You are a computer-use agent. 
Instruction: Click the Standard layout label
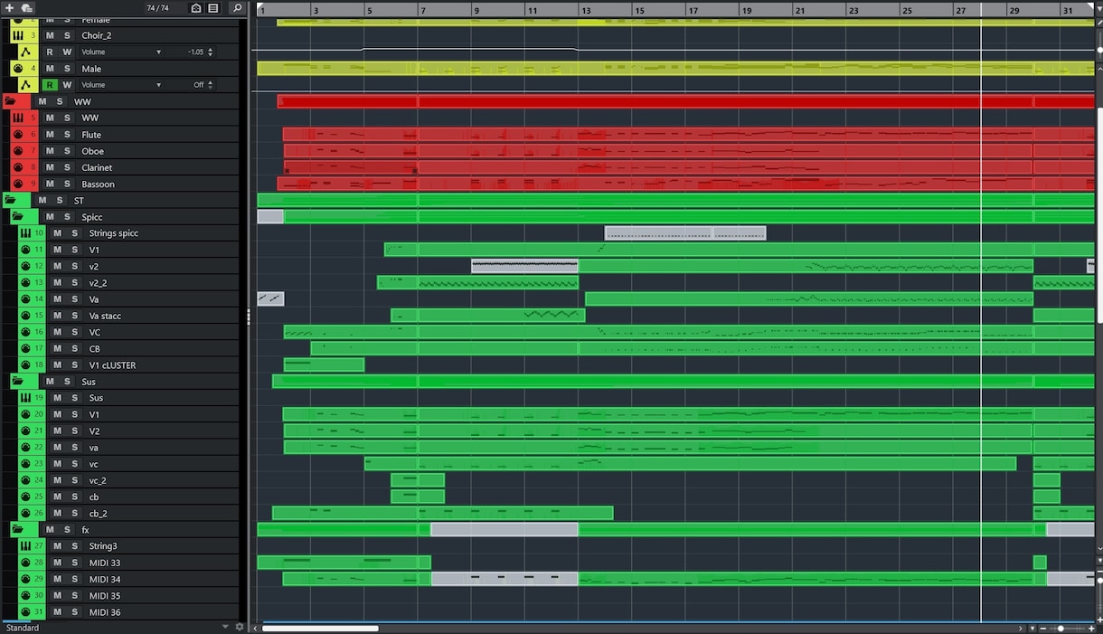click(23, 628)
